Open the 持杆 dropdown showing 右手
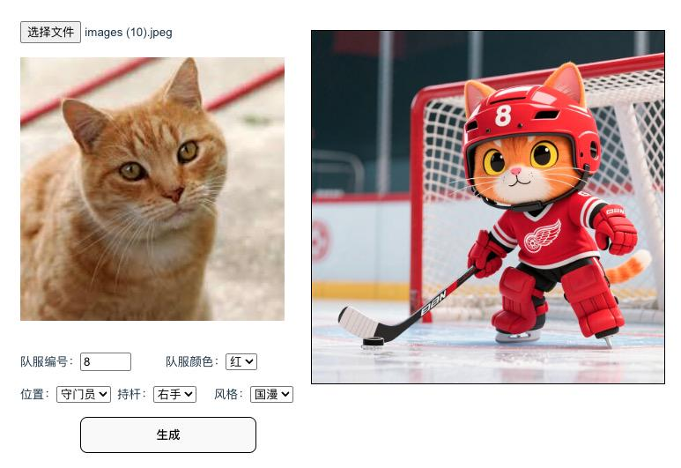Screen dimensions: 681x468 coord(174,394)
